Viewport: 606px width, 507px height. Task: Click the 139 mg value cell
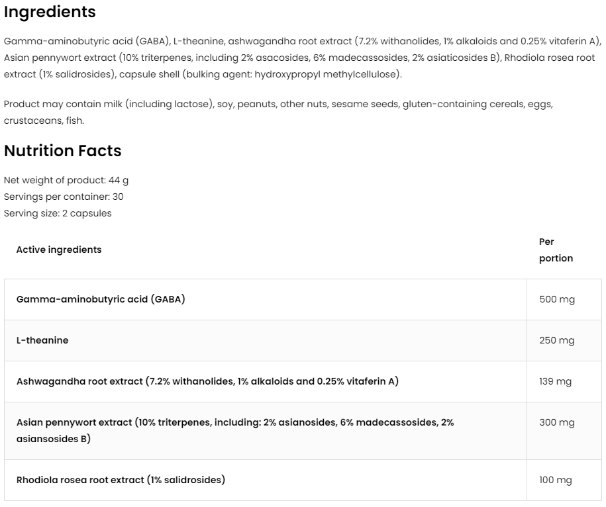556,381
